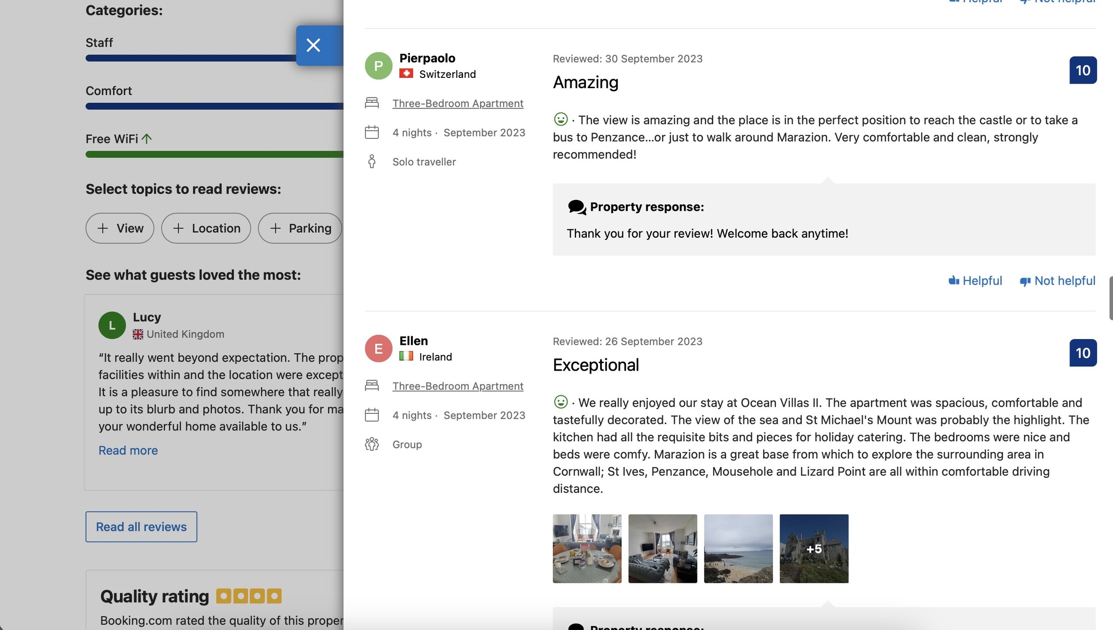The height and width of the screenshot is (630, 1113).
Task: Open Ellen's Three-Bedroom Apartment link
Action: pyautogui.click(x=458, y=386)
